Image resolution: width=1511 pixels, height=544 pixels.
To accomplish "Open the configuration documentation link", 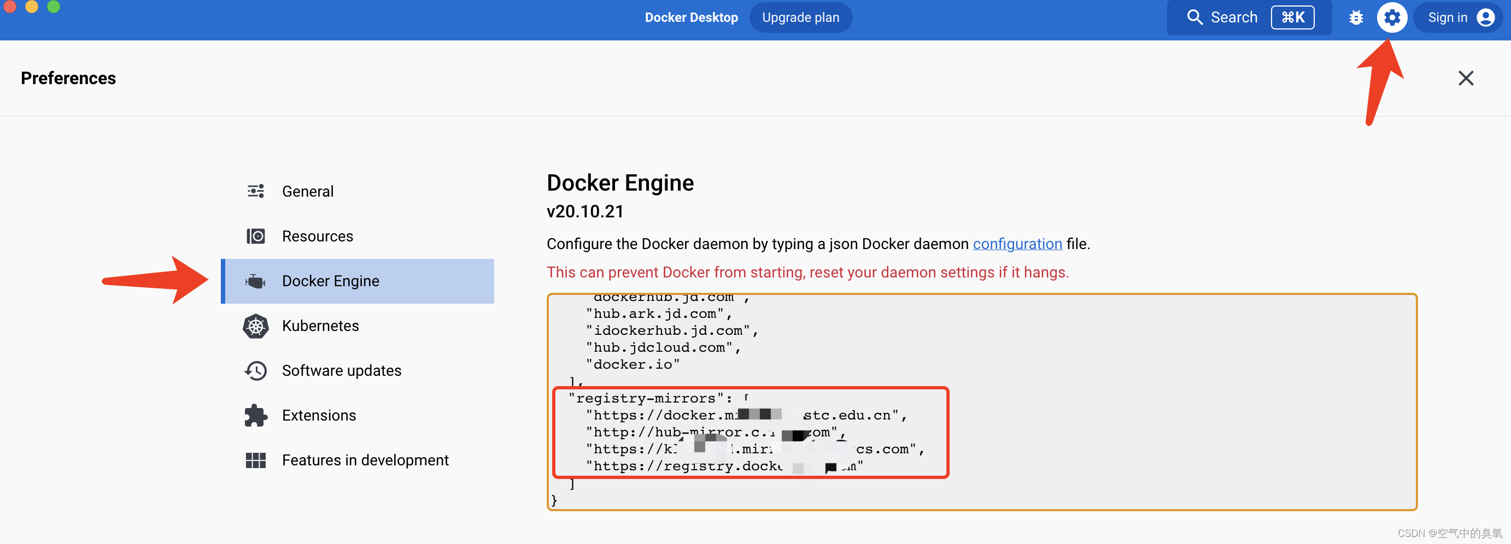I will [x=1017, y=244].
